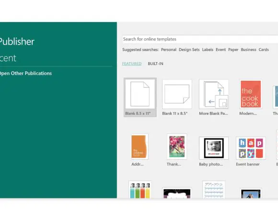
Task: Open the calendar template thumbnail
Action: coord(214,189)
